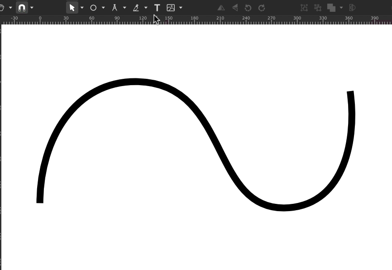This screenshot has height=270, width=392.
Task: Pick the pen drawing tool
Action: coord(136,8)
